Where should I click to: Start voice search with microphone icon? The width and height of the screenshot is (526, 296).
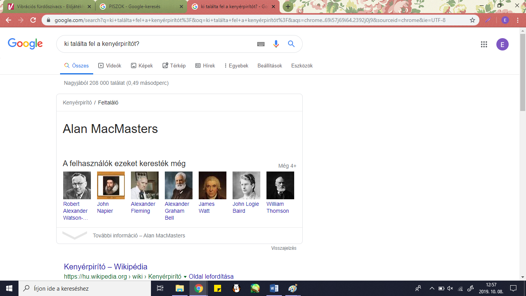(276, 44)
